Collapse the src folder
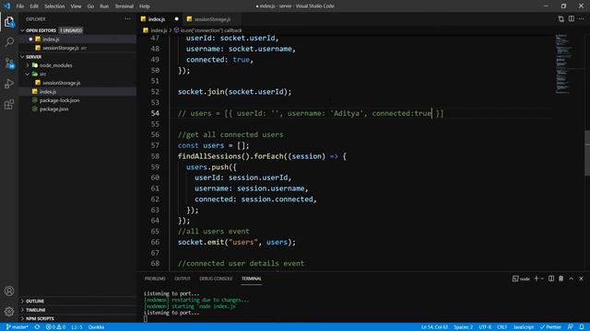Viewport: 590px width, 331px height. (77, 74)
